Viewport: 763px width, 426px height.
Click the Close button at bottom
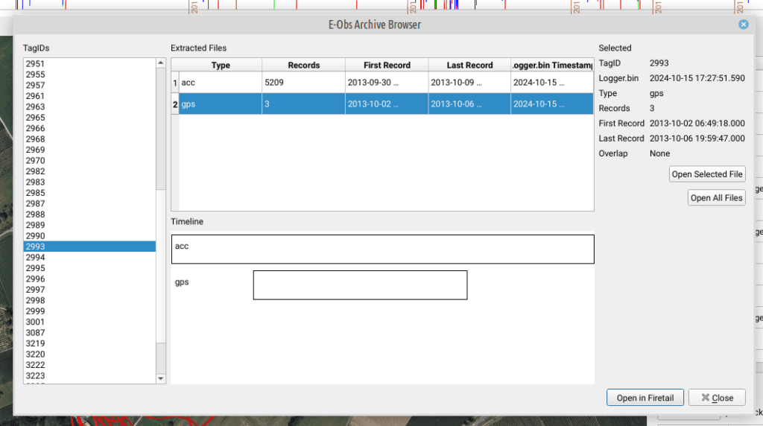(717, 397)
